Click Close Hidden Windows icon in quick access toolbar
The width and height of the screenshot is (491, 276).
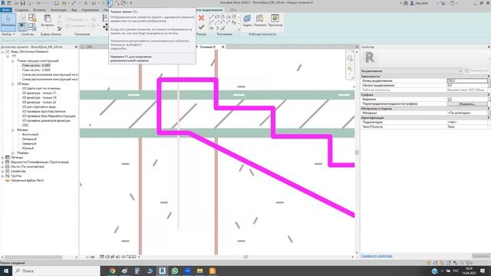[117, 3]
